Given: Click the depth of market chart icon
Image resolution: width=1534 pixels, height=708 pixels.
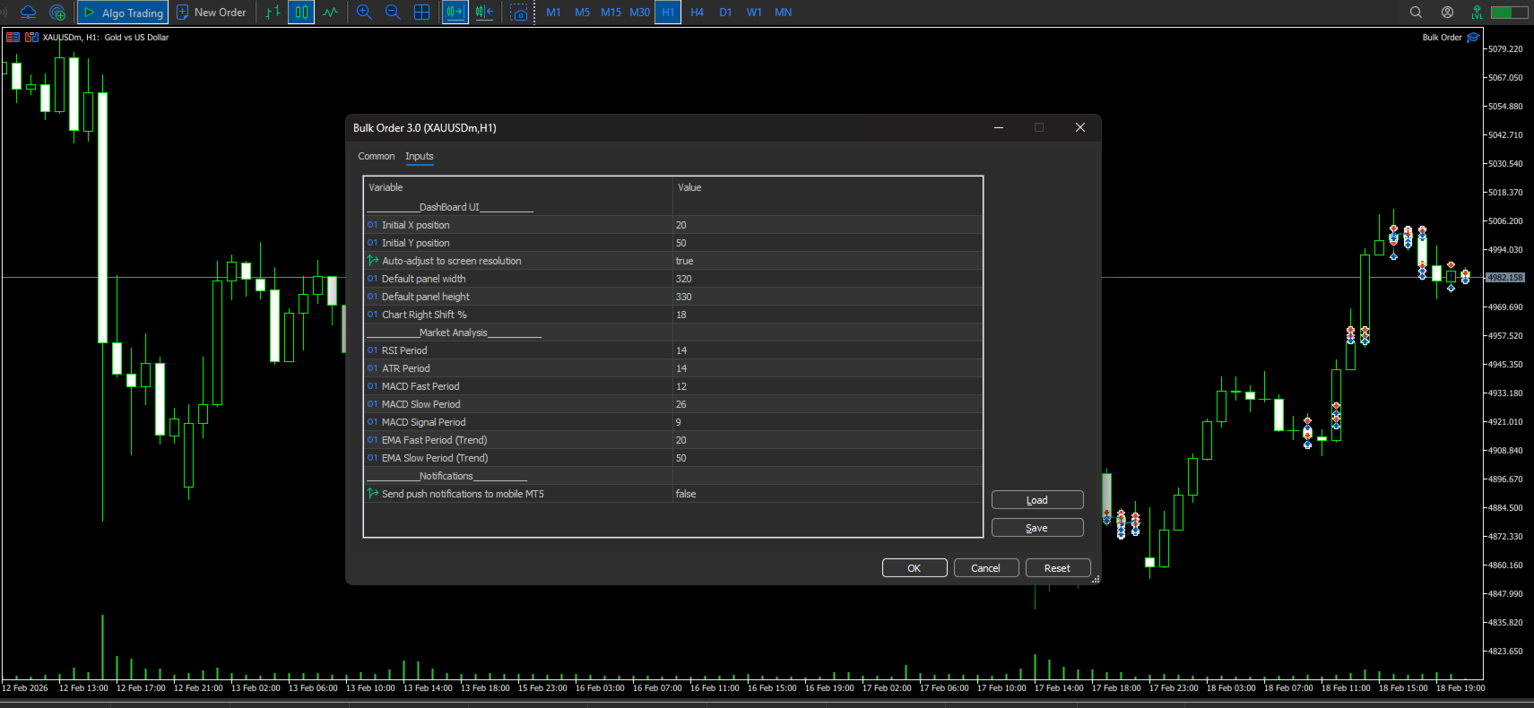Looking at the screenshot, I should (31, 38).
